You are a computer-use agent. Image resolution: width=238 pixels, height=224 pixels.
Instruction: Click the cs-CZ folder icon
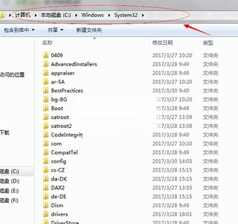[x=46, y=170]
